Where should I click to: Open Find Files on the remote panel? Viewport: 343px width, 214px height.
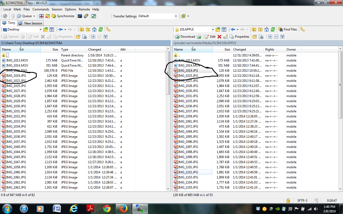(x=288, y=29)
